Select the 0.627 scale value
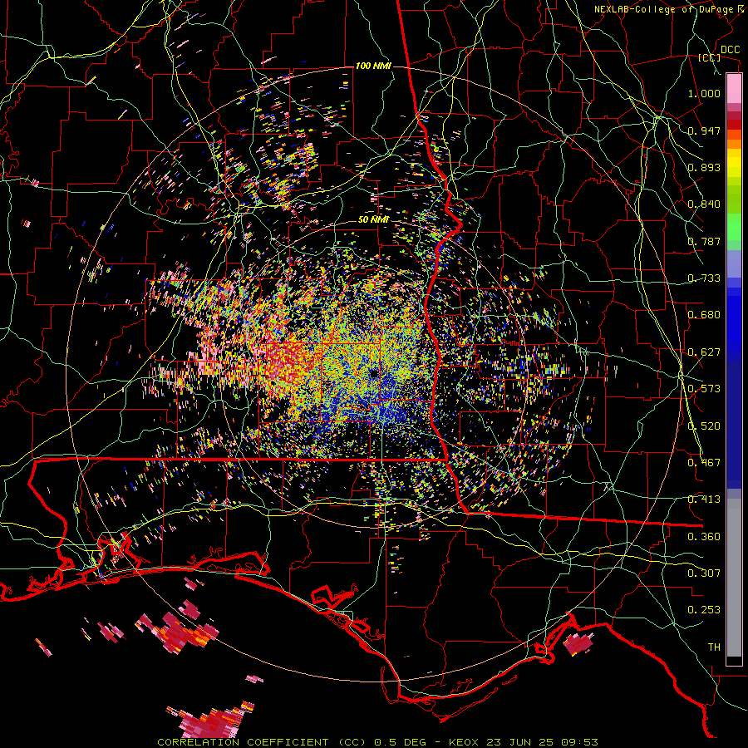The image size is (748, 748). (704, 352)
